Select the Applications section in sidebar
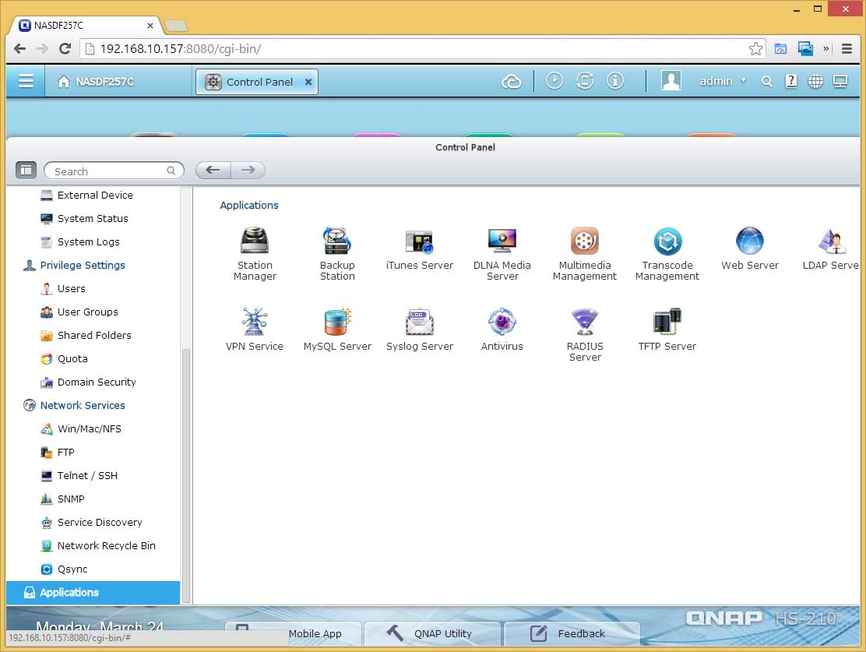 point(93,592)
